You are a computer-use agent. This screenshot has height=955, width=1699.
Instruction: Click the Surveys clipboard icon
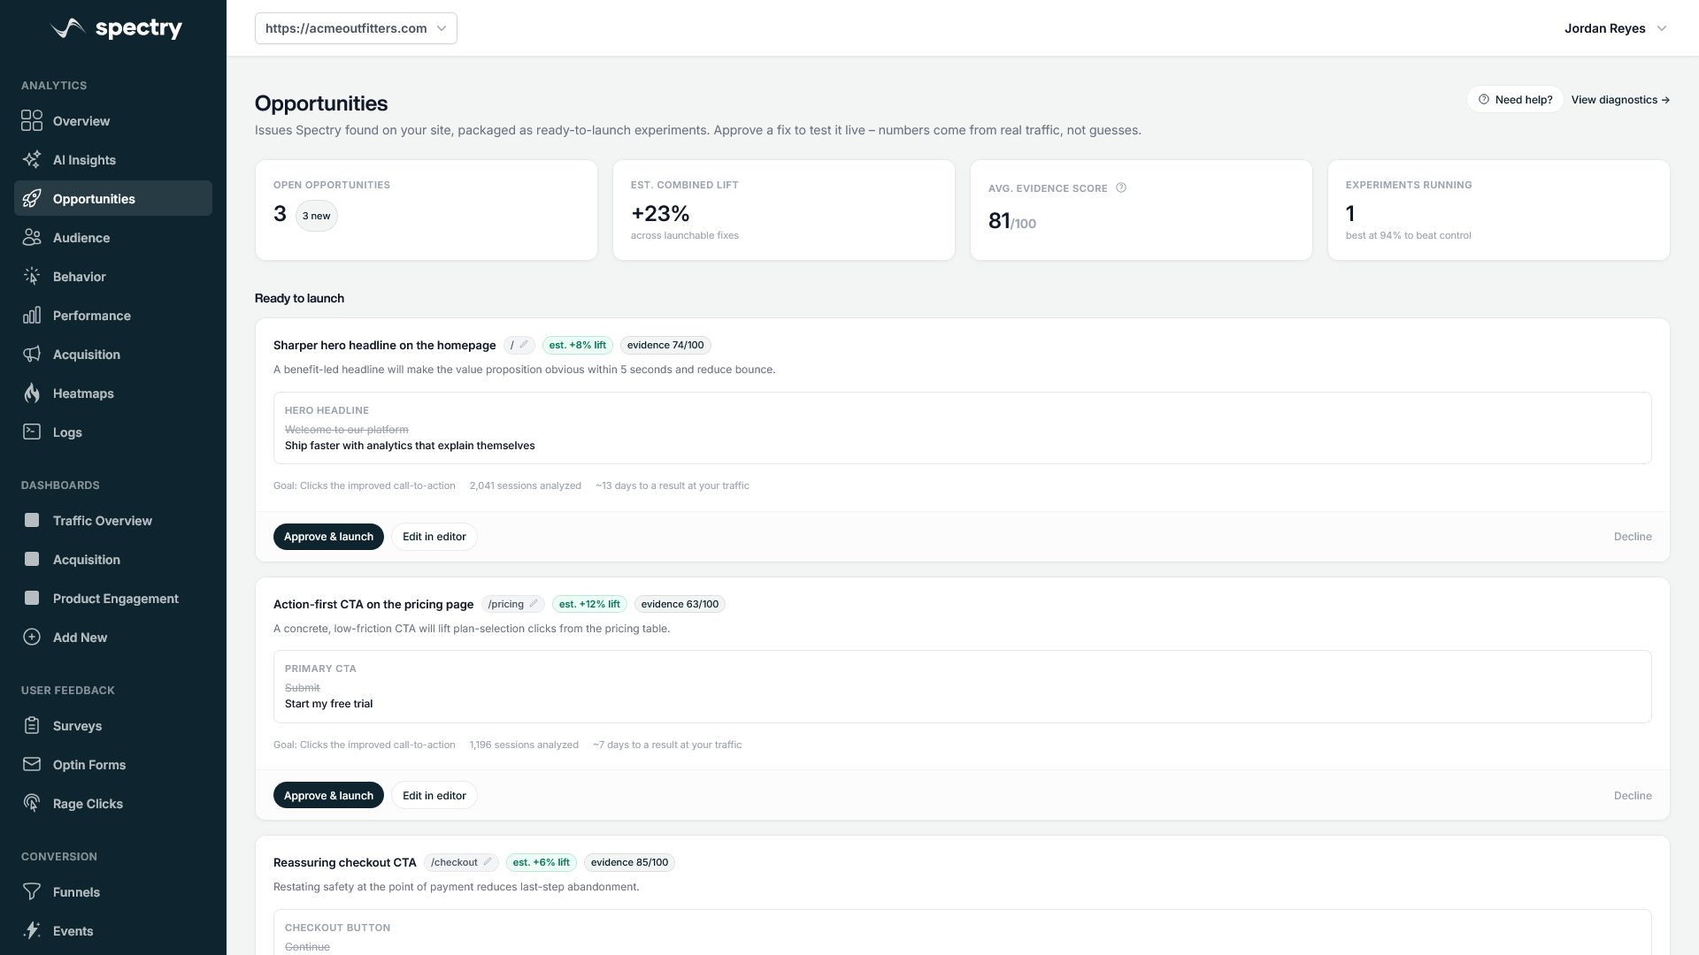point(32,726)
